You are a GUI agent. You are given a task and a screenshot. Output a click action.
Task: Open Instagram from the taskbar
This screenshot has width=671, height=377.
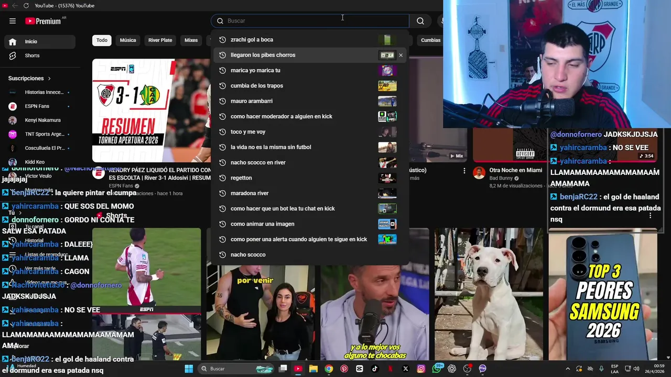pos(421,369)
